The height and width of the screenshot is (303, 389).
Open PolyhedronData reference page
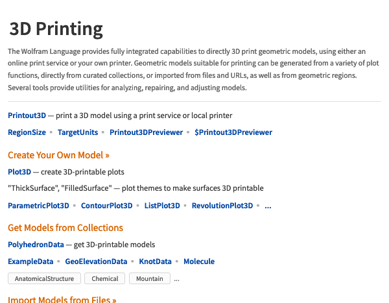[x=36, y=245]
